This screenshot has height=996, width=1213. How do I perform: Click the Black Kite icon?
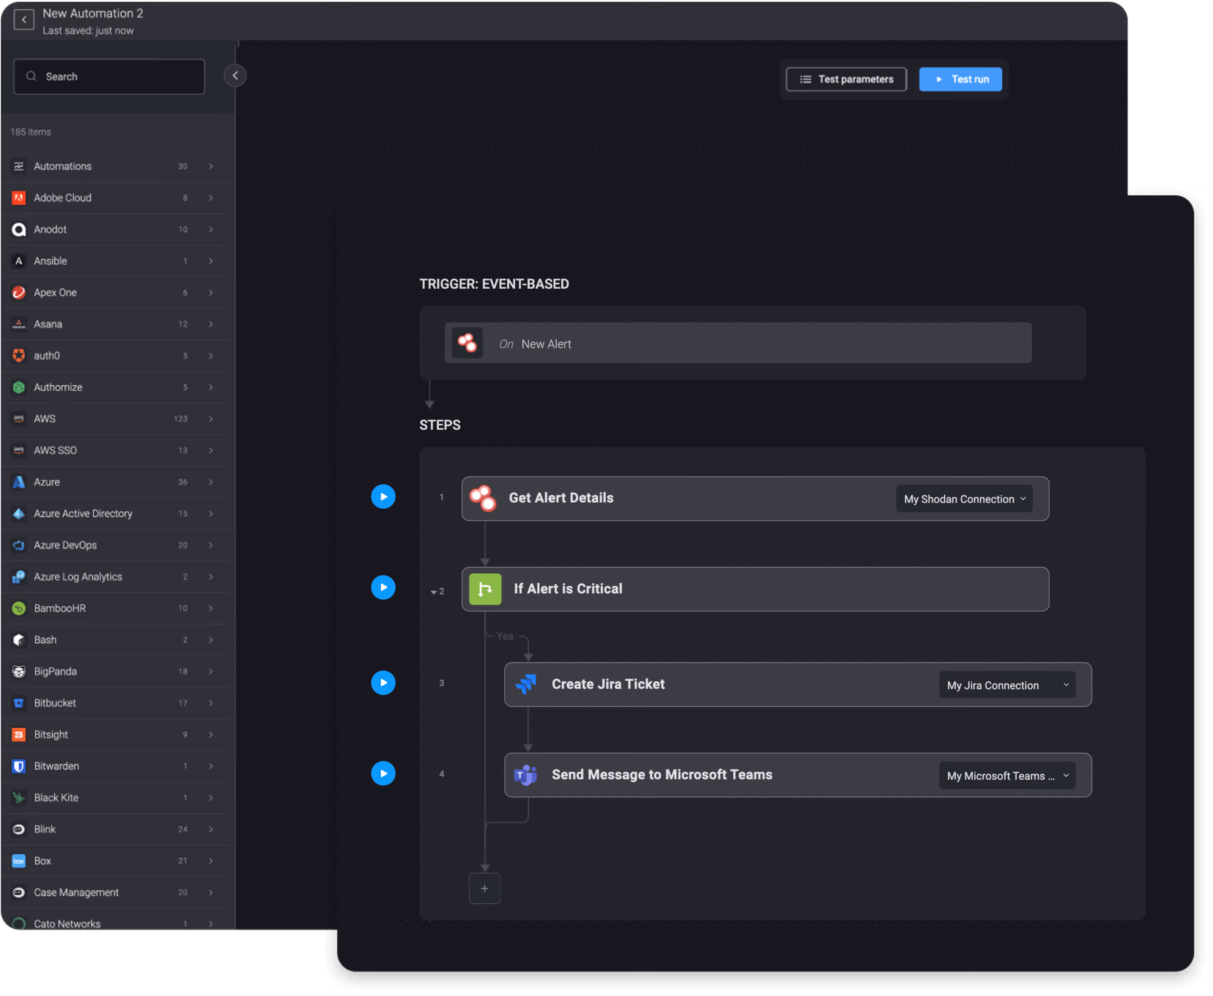19,798
